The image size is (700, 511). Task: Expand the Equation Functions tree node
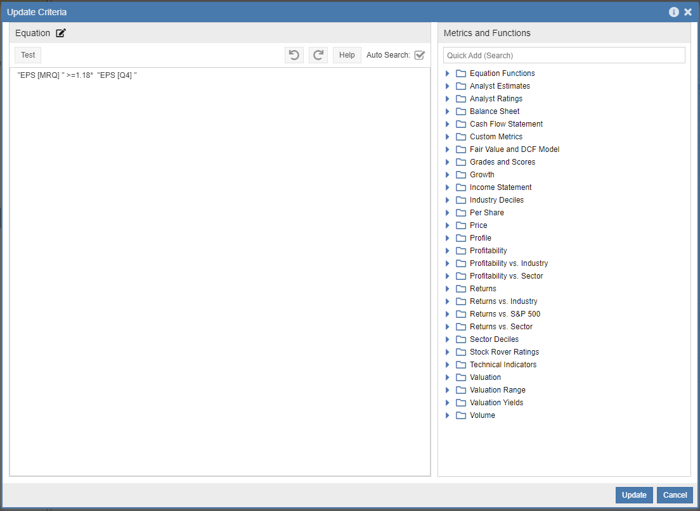click(448, 73)
